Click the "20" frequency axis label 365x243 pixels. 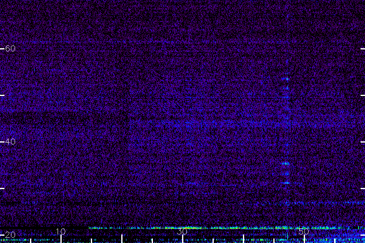10,234
